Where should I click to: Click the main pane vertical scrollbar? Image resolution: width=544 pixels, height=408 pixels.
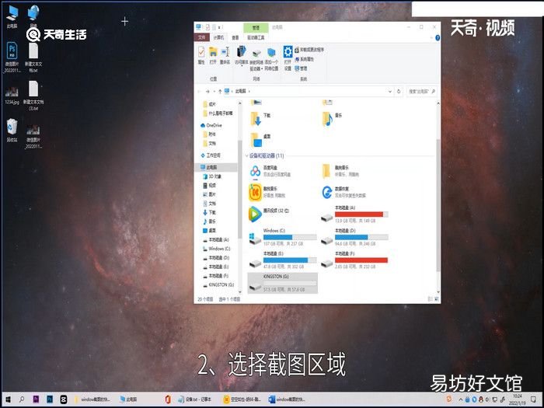point(438,204)
